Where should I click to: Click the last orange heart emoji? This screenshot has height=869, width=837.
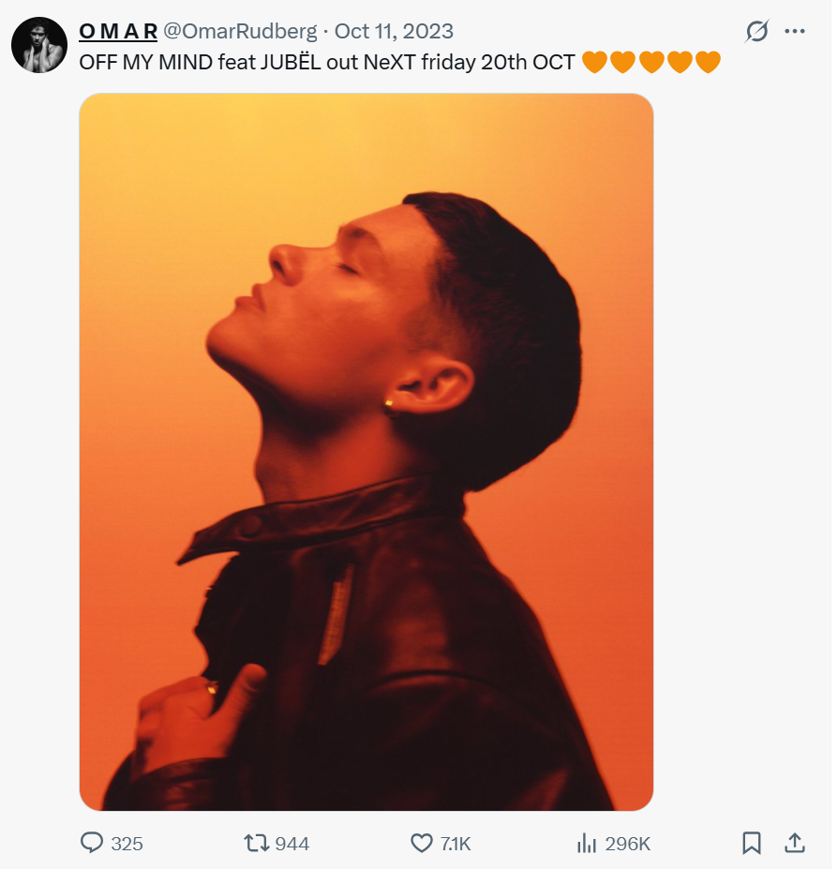[709, 63]
